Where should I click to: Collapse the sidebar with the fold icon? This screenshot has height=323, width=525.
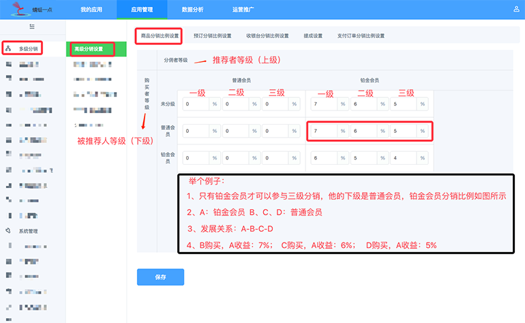point(32,27)
